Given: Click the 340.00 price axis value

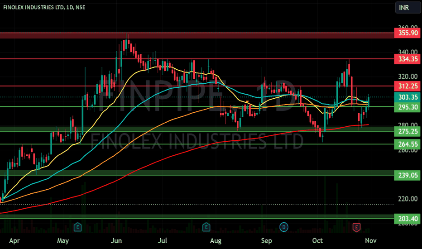Looking at the screenshot, I should [408, 52].
